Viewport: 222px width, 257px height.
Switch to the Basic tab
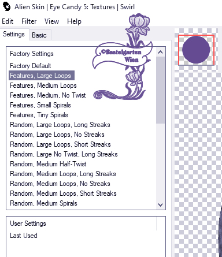click(x=39, y=35)
